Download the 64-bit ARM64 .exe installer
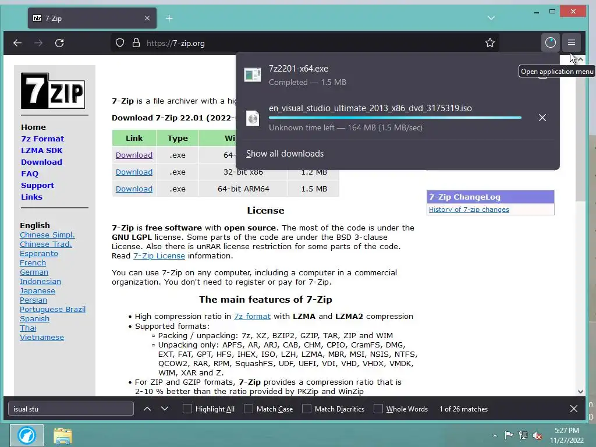Screen dimensions: 596x447 click(134, 189)
